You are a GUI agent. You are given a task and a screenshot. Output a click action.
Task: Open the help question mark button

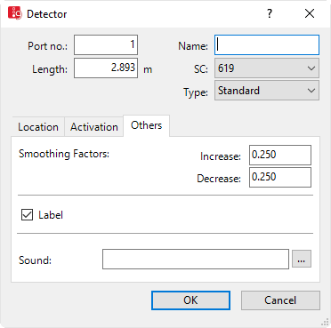click(270, 13)
